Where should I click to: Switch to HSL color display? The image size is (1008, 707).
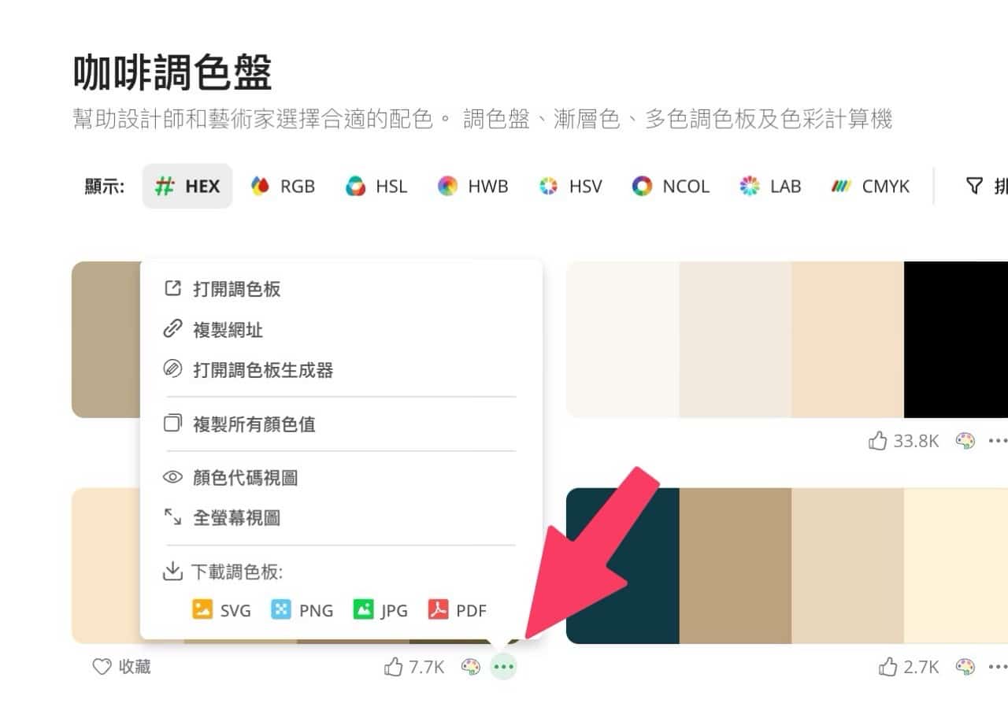(354, 186)
